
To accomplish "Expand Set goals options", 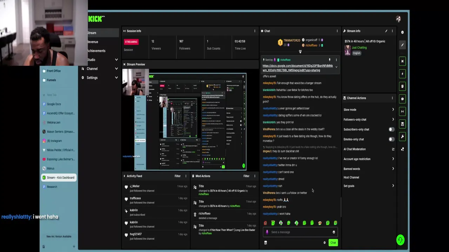I will (x=393, y=186).
